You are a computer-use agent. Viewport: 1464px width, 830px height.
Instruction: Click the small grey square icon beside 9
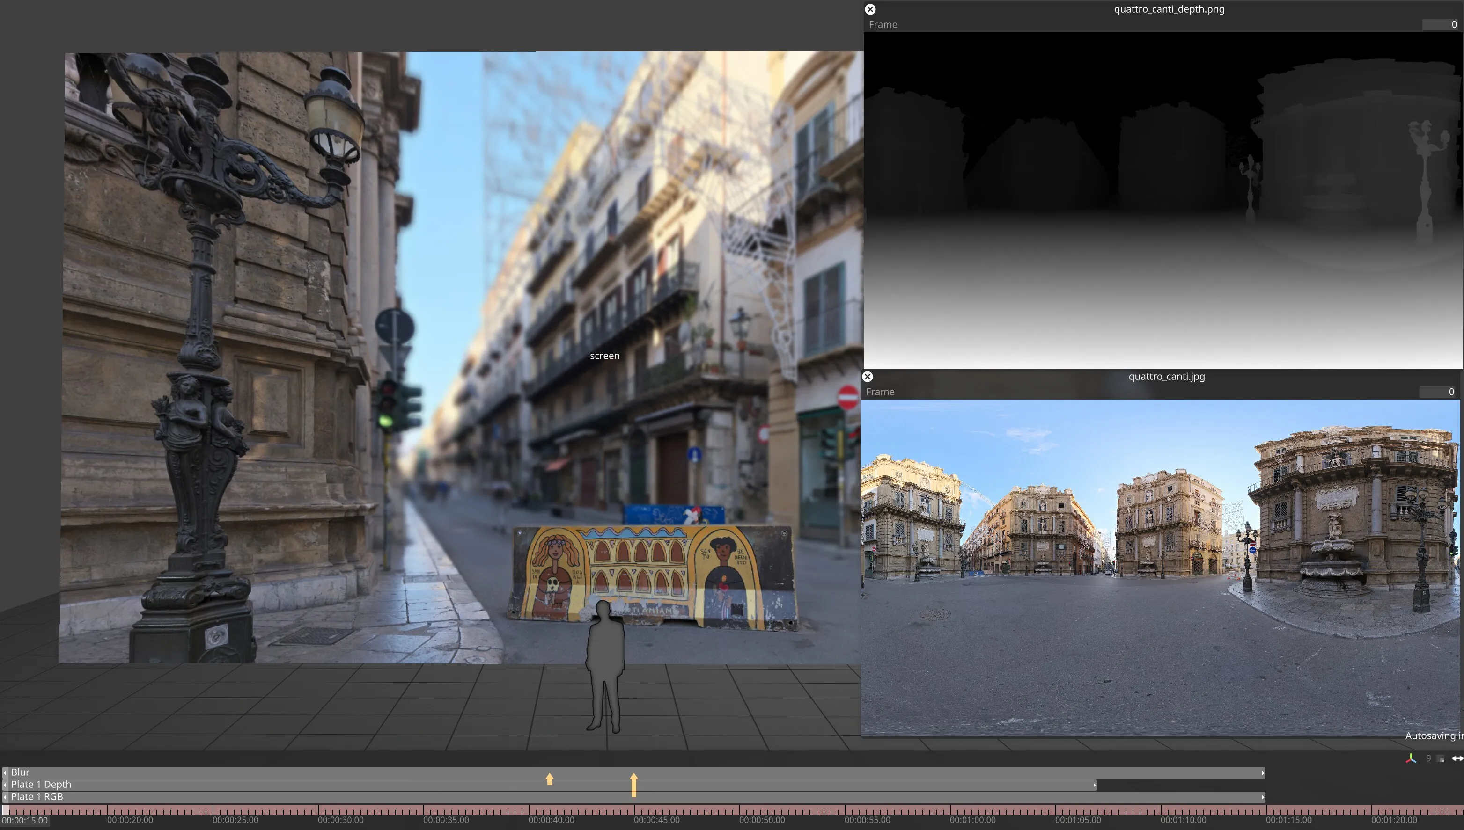(x=1441, y=759)
